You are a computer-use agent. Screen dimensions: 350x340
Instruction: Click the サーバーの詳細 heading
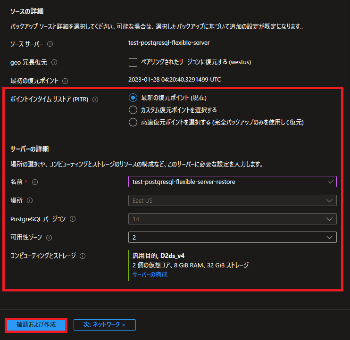tap(29, 149)
